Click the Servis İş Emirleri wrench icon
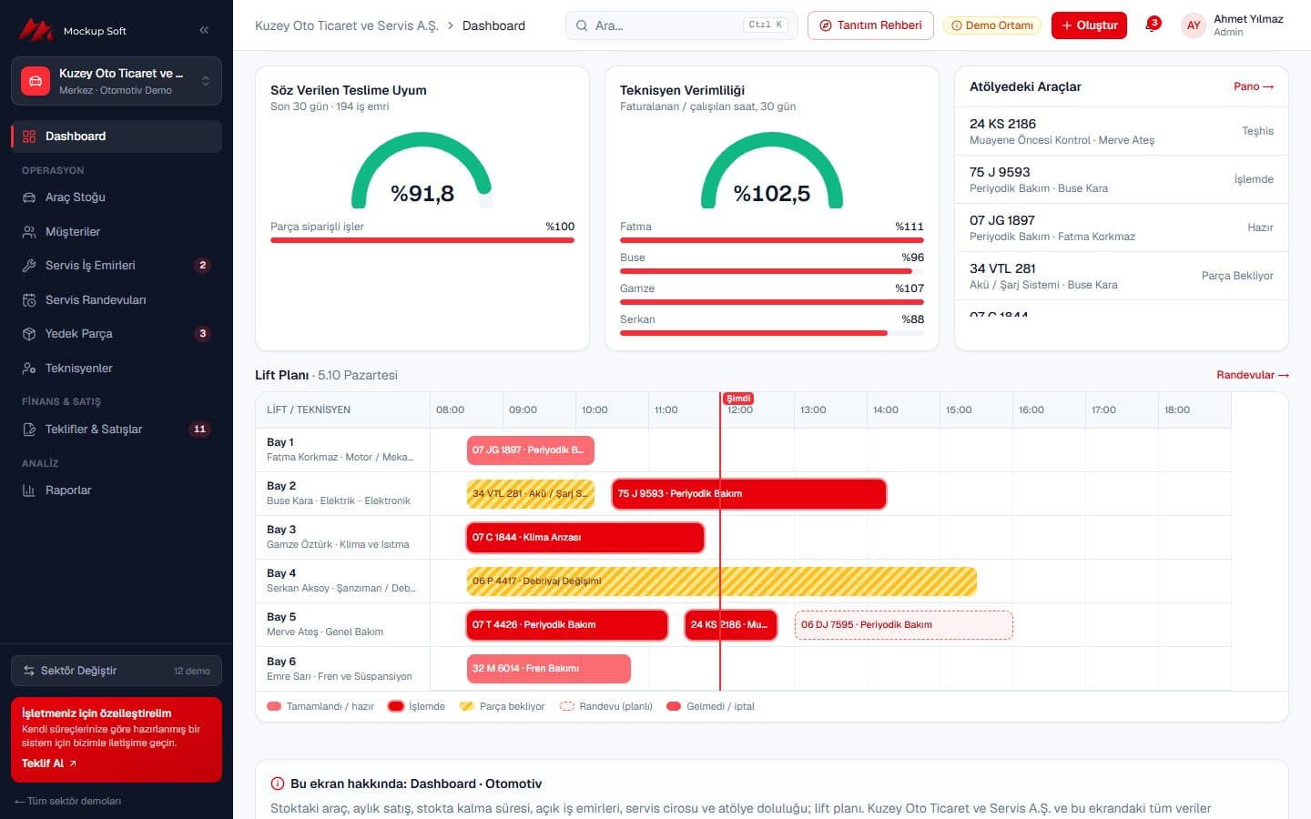1311x819 pixels. (29, 266)
